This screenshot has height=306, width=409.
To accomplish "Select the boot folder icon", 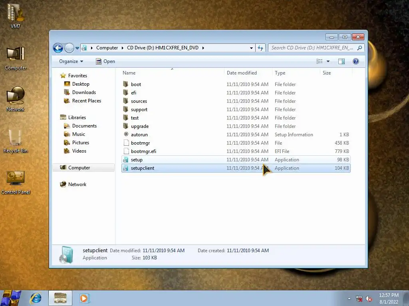I will (x=126, y=84).
